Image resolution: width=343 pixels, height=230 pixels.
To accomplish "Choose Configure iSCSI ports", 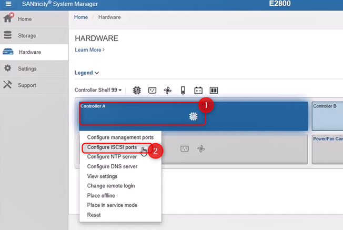I will point(120,147).
